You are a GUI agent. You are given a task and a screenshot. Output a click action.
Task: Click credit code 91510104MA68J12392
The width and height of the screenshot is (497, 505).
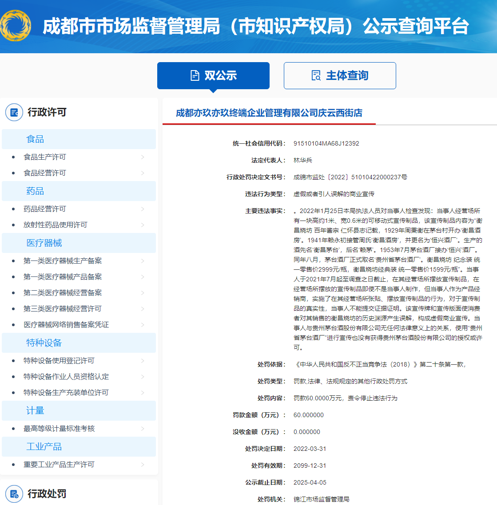click(x=326, y=143)
